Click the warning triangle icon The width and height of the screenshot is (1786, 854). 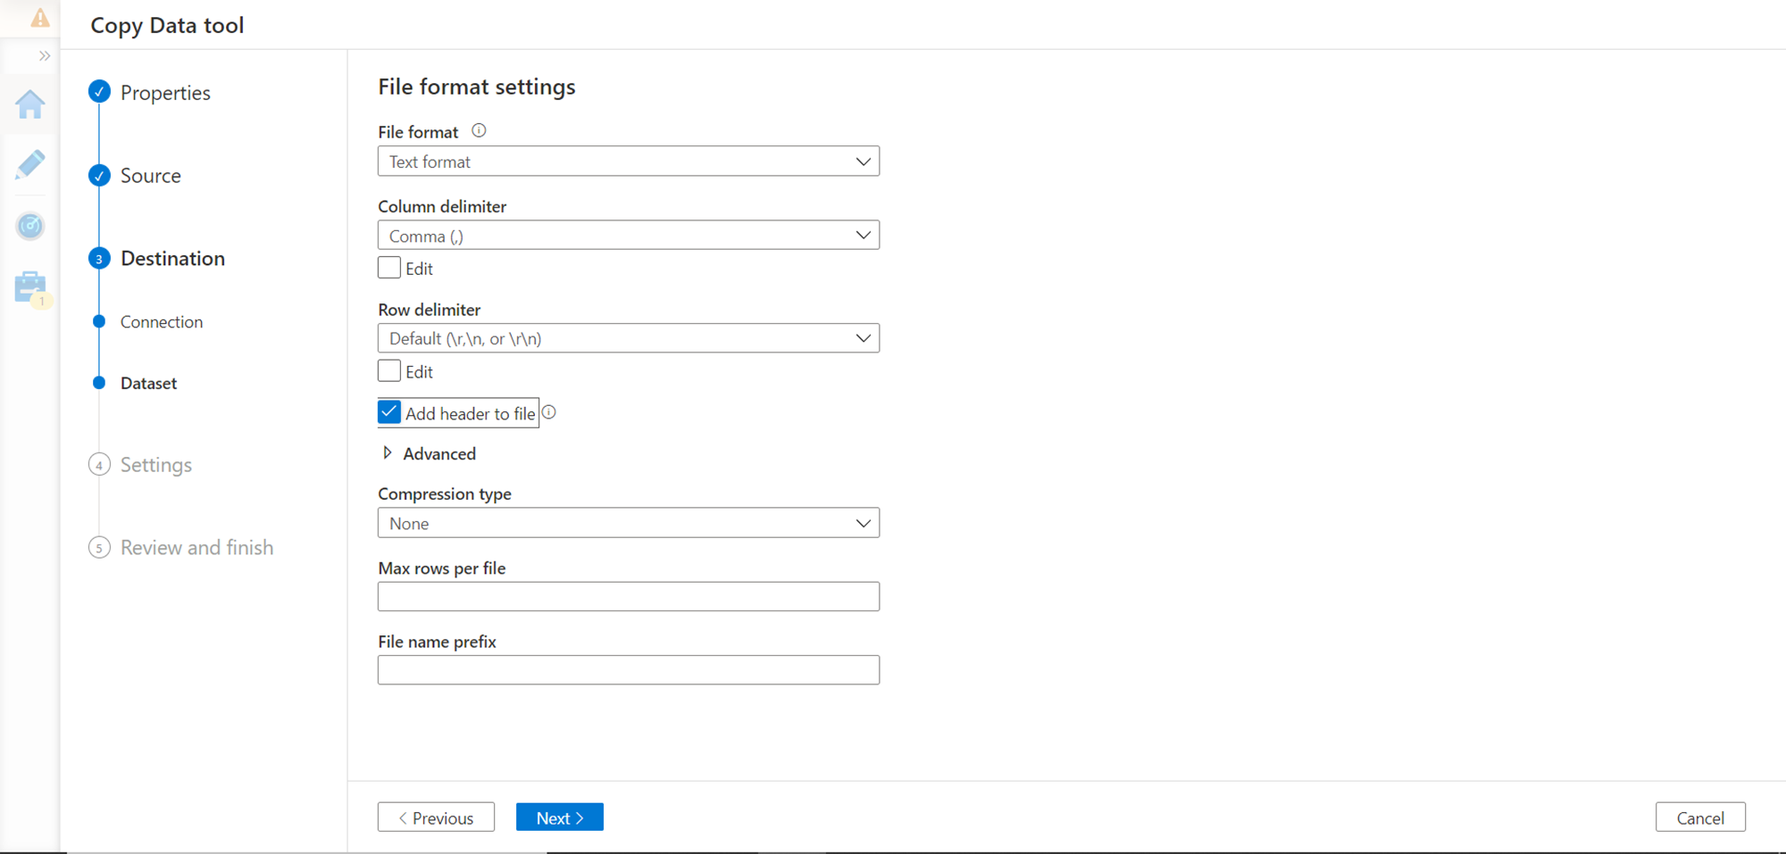(x=40, y=18)
